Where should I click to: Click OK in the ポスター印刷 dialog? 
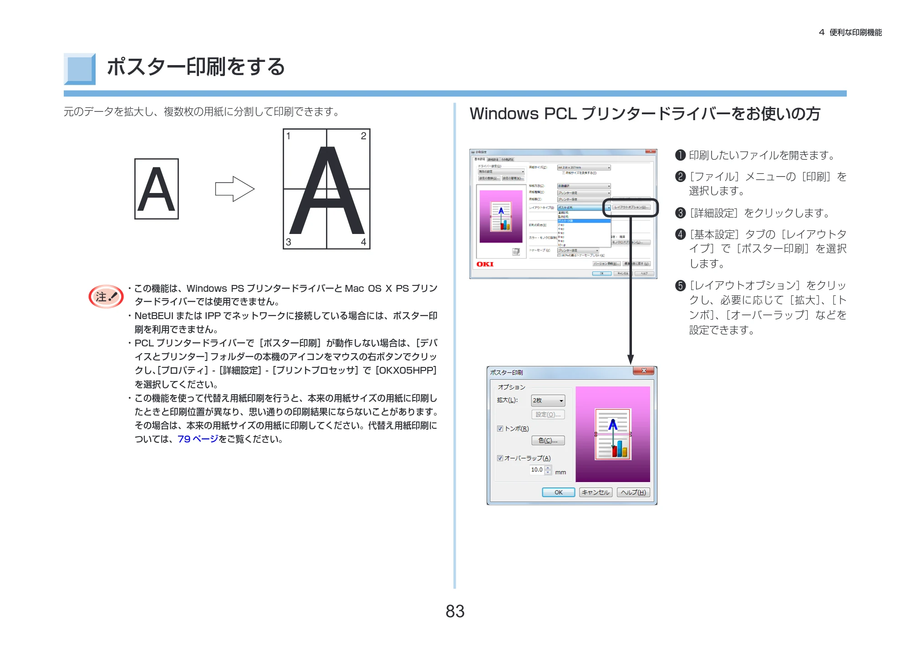pyautogui.click(x=559, y=492)
